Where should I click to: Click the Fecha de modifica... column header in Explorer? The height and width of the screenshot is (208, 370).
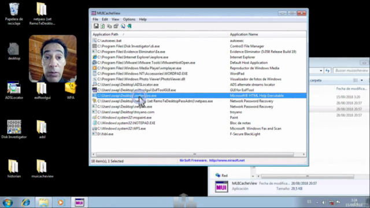click(351, 88)
